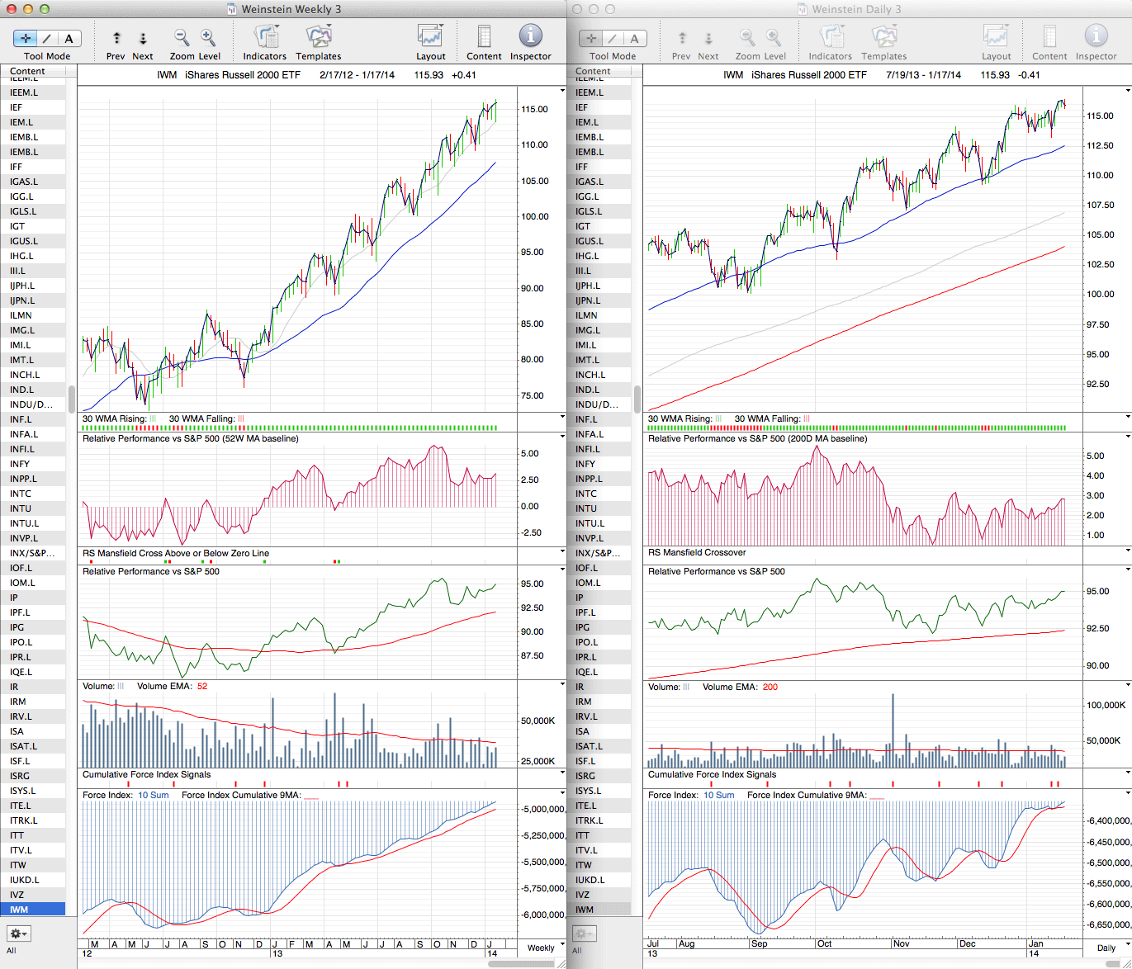Select the line drawing tool in Weekly window

47,38
